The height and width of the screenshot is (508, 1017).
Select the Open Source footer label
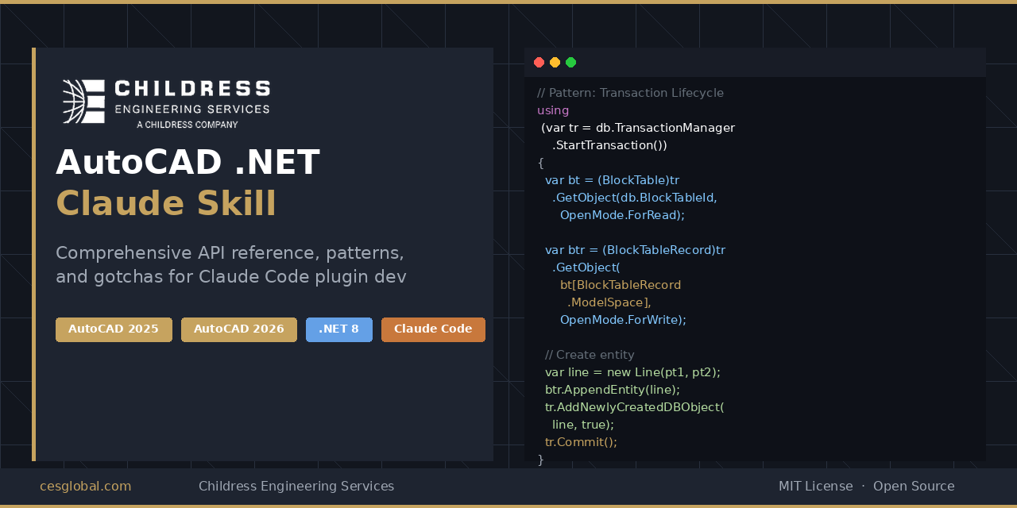914,487
